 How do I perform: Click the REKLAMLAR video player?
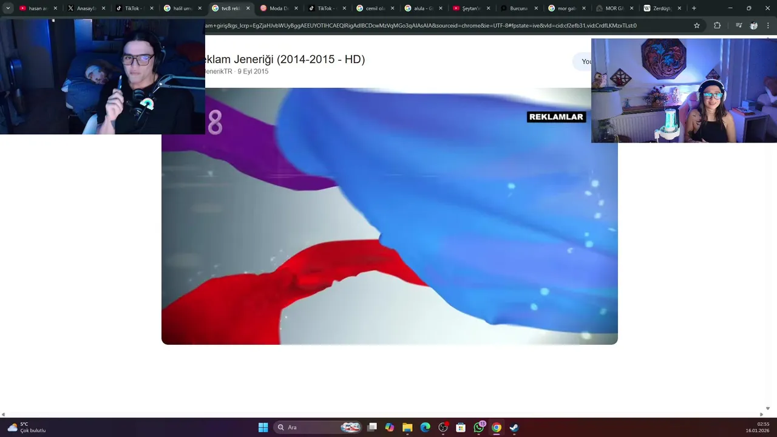tap(390, 216)
